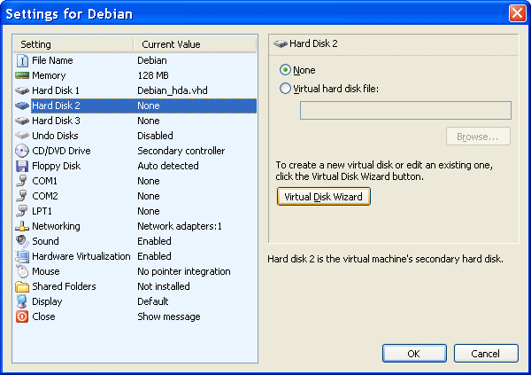
Task: Click the COM2 port icon
Action: click(22, 196)
